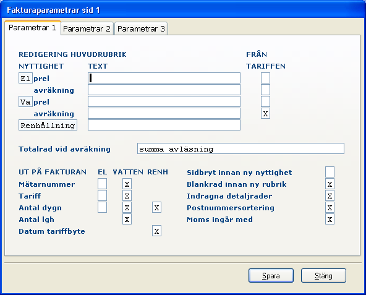366x295 pixels.
Task: Click the 'TARIFFEN' column heading
Action: 266,66
